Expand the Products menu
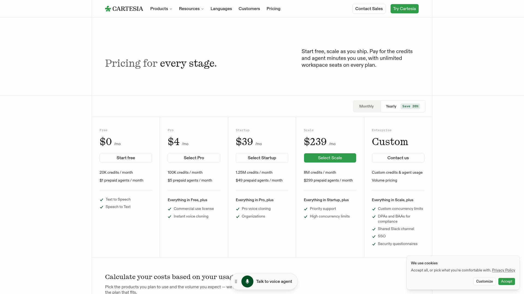Screen dimensions: 524x294 click(x=161, y=9)
